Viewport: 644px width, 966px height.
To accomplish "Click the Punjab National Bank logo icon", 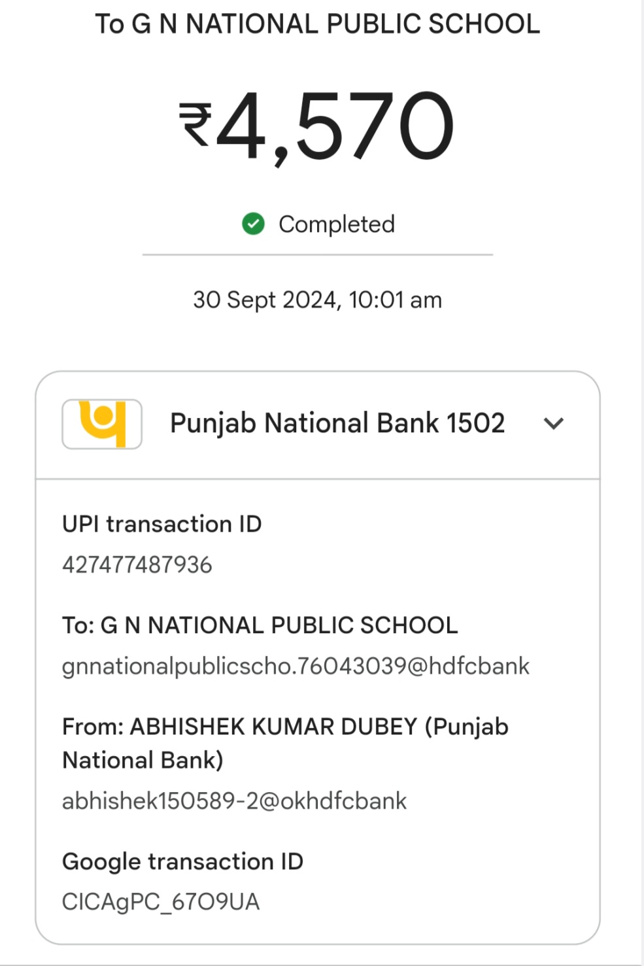I will pyautogui.click(x=102, y=424).
